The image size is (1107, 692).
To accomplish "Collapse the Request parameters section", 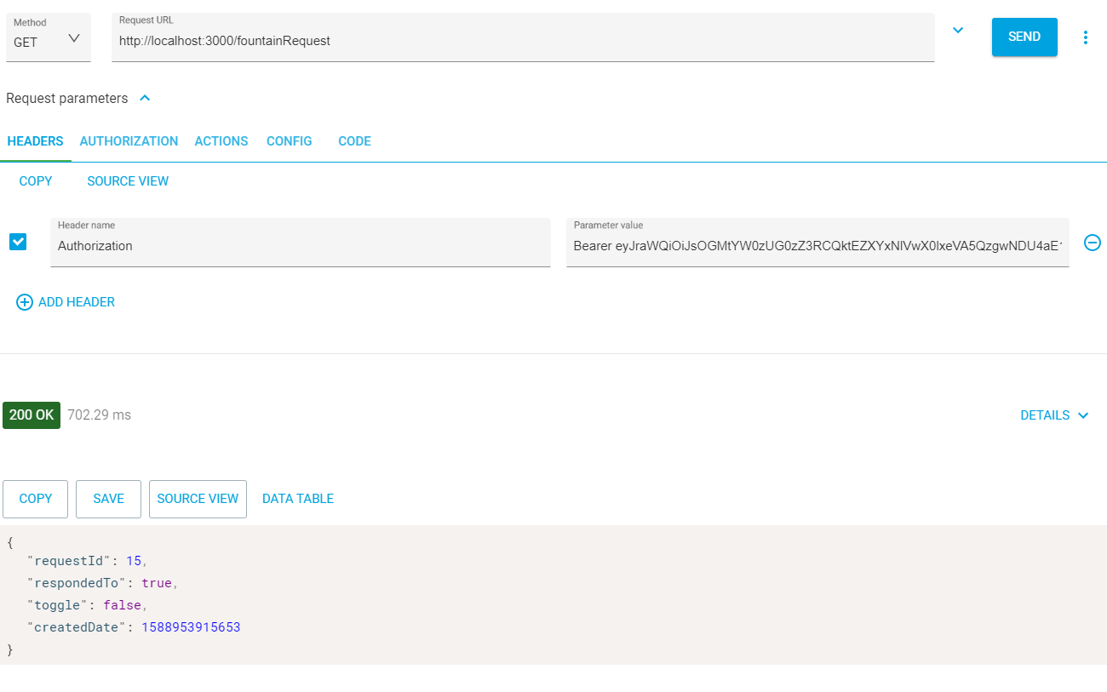I will 145,99.
